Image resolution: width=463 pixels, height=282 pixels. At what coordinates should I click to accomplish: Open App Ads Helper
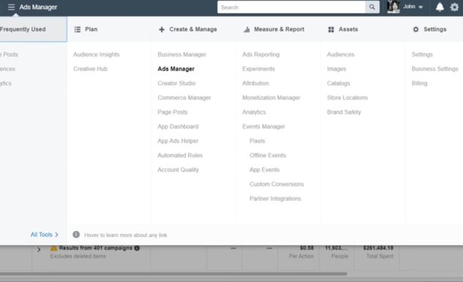[178, 141]
